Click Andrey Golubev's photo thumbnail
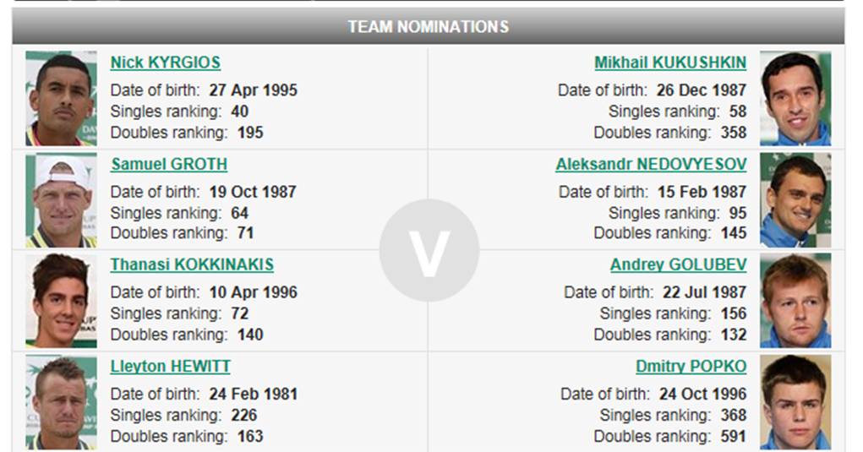This screenshot has width=863, height=452. pos(795,300)
